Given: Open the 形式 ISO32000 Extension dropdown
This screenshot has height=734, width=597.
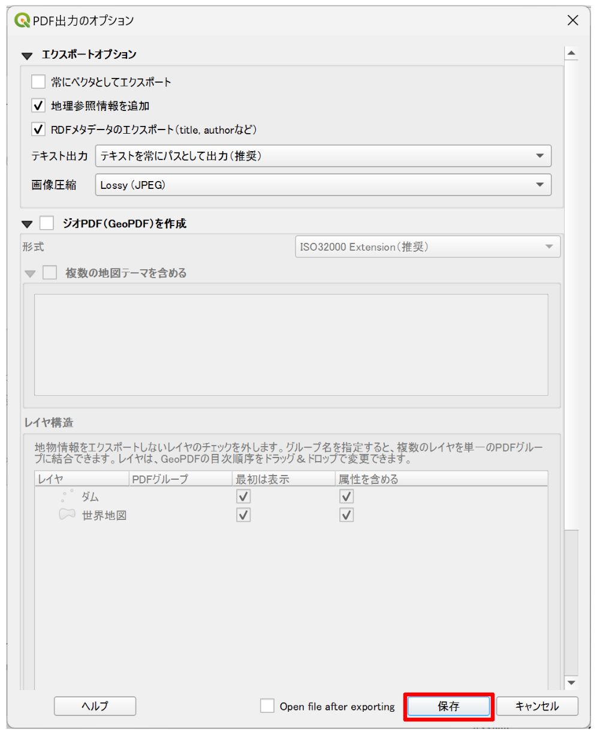Looking at the screenshot, I should pos(428,247).
